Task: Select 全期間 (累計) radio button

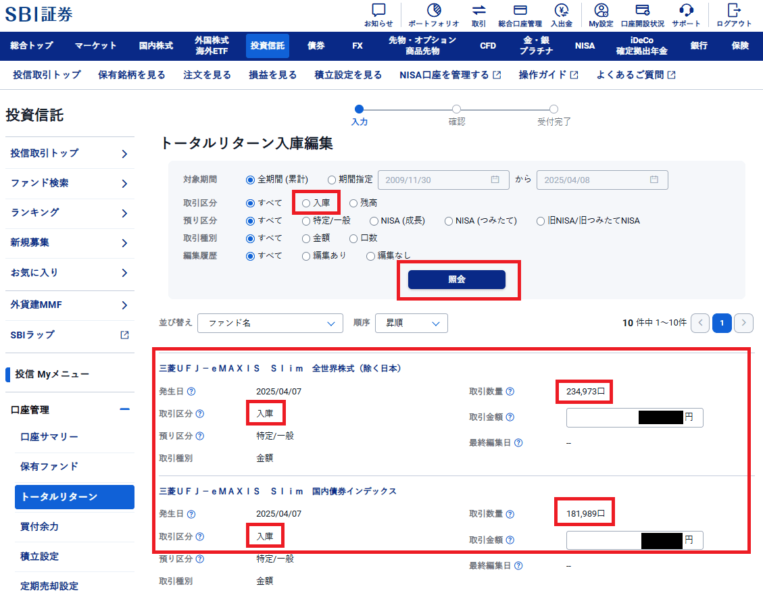Action: 250,180
